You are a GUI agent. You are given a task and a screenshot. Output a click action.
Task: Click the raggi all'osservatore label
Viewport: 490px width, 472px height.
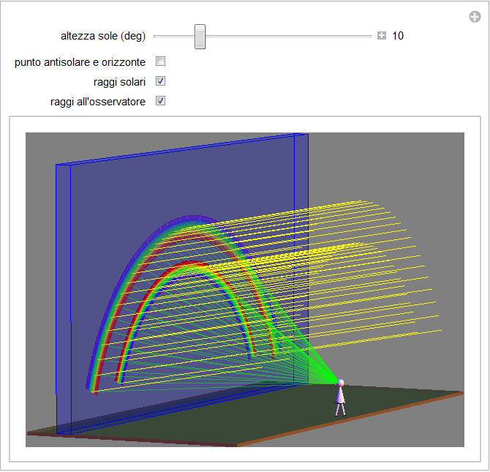click(98, 102)
